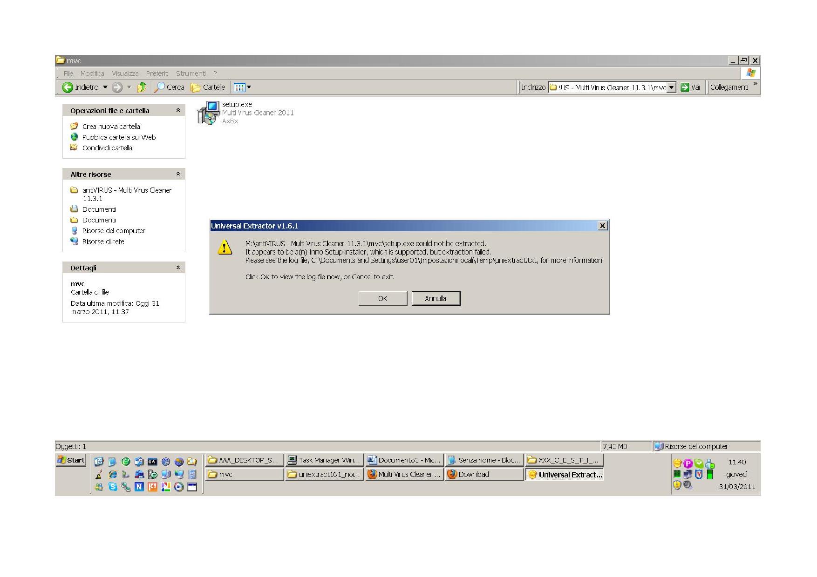Image resolution: width=817 pixels, height=577 pixels.
Task: Launch the broom cleaner icon in quick launch
Action: (x=99, y=474)
